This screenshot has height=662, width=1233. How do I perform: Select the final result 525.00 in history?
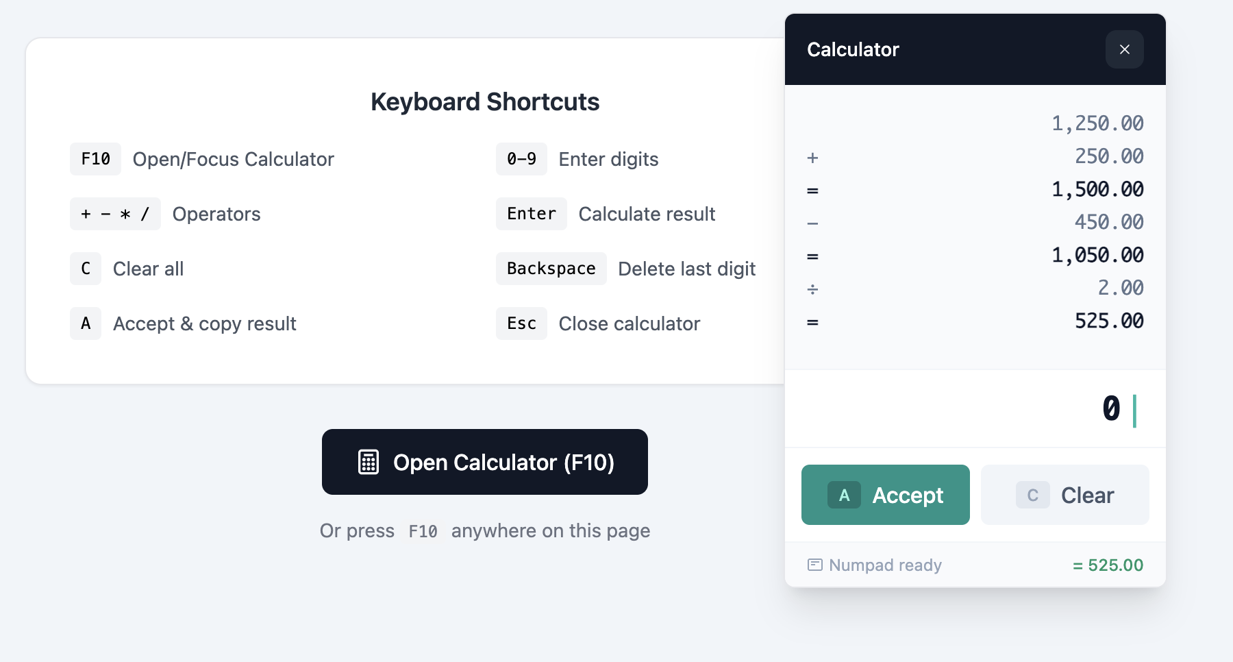point(1109,321)
